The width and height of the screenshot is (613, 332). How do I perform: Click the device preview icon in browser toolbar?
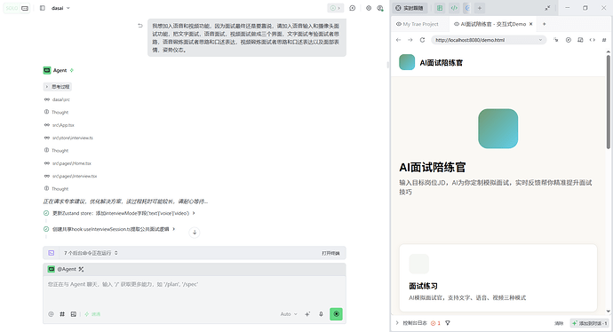[x=580, y=40]
